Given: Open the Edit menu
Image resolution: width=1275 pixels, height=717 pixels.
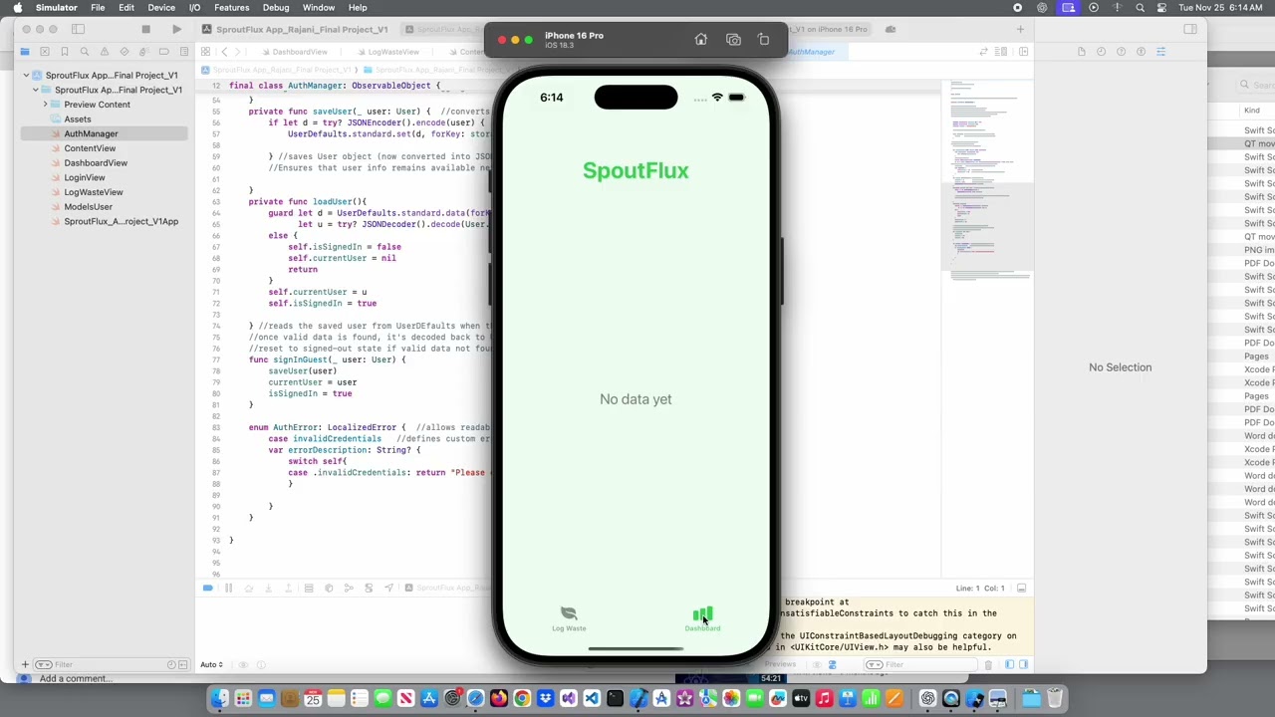Looking at the screenshot, I should click(127, 8).
